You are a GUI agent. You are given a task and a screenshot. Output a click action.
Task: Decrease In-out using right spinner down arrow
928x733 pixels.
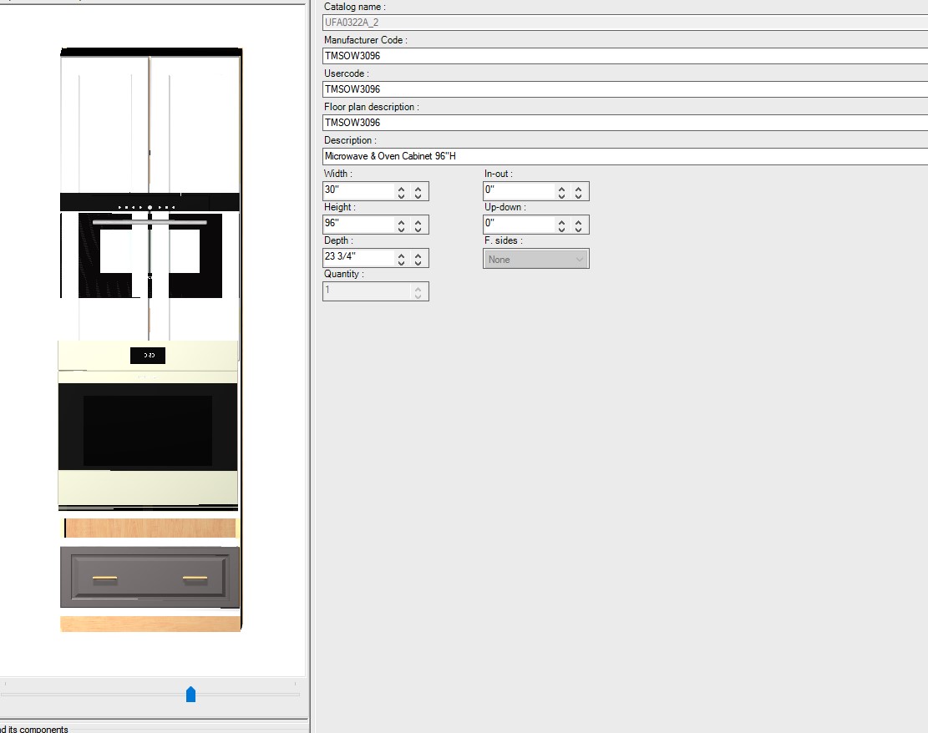(579, 196)
